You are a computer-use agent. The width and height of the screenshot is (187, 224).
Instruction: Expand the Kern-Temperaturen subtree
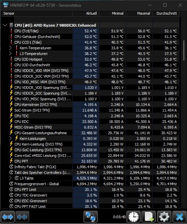pos(10,48)
